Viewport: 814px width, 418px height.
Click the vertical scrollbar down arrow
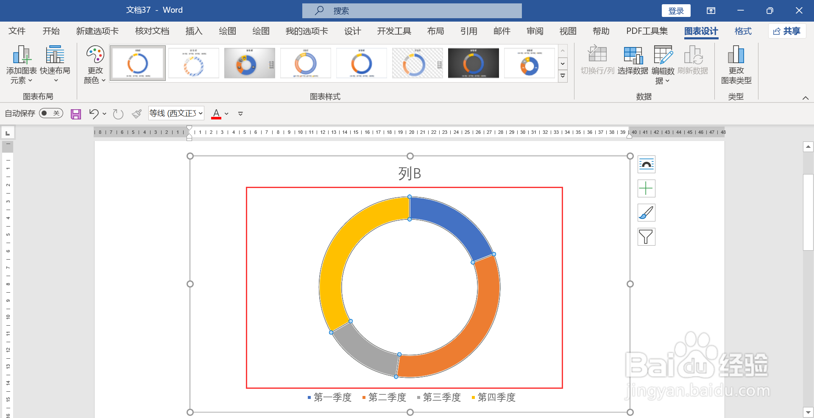[808, 412]
